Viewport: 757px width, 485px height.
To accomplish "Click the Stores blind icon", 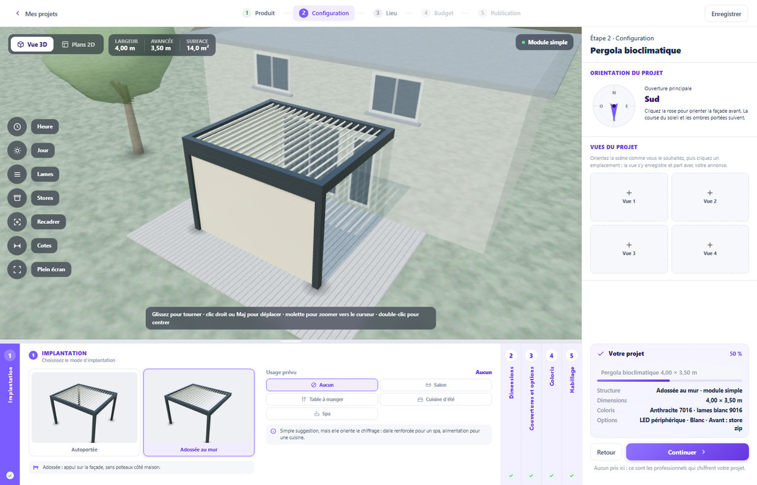I will 17,198.
